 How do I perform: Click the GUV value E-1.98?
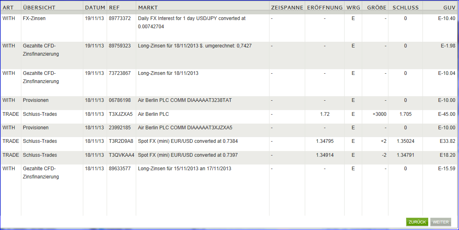tap(448, 46)
